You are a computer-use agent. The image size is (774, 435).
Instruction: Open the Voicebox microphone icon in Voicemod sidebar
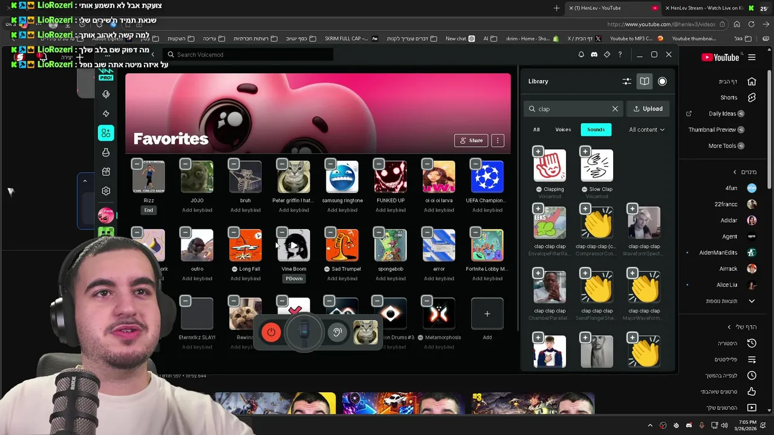click(x=106, y=94)
